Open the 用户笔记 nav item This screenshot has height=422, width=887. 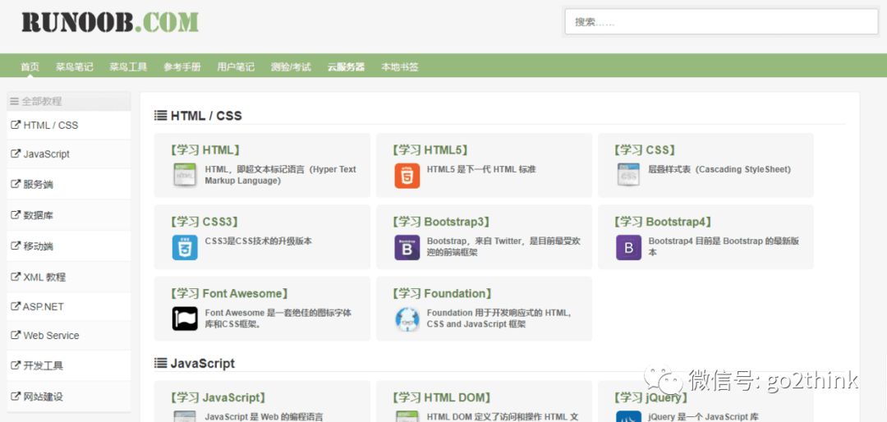(236, 67)
